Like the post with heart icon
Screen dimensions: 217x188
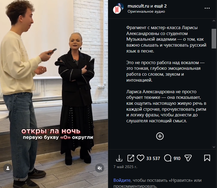[x=140, y=158]
